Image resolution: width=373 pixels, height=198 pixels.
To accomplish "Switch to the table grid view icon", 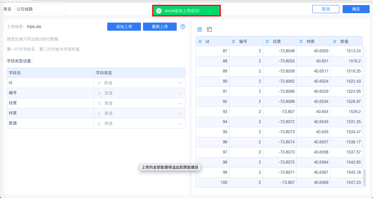I will (x=200, y=29).
